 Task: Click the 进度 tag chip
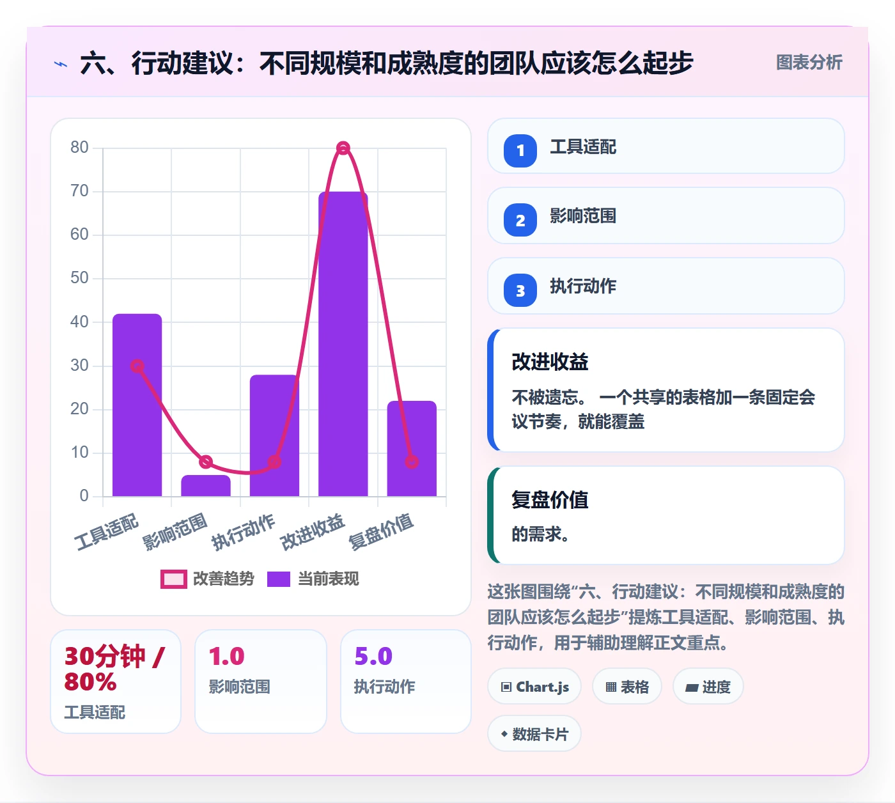pos(708,687)
